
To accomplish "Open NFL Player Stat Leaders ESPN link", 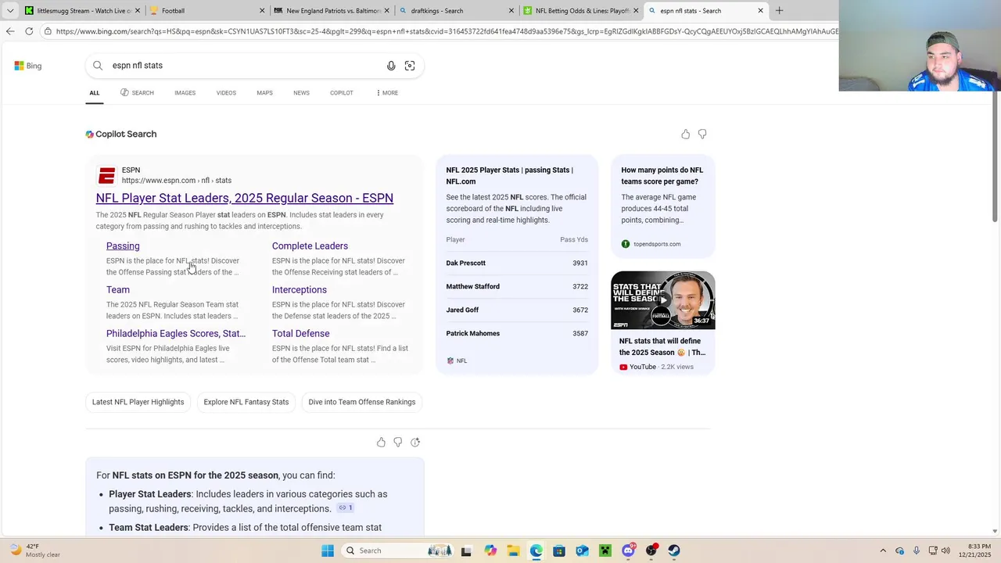I will pyautogui.click(x=245, y=199).
